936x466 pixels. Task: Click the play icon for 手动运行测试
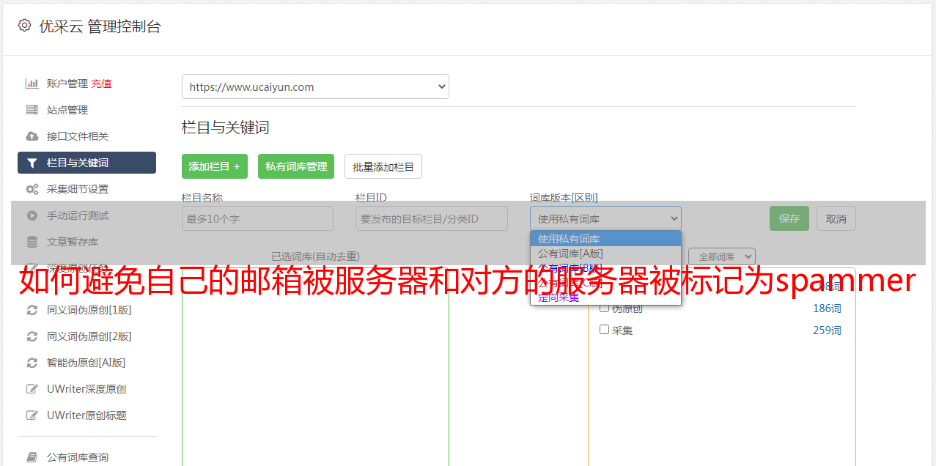32,215
